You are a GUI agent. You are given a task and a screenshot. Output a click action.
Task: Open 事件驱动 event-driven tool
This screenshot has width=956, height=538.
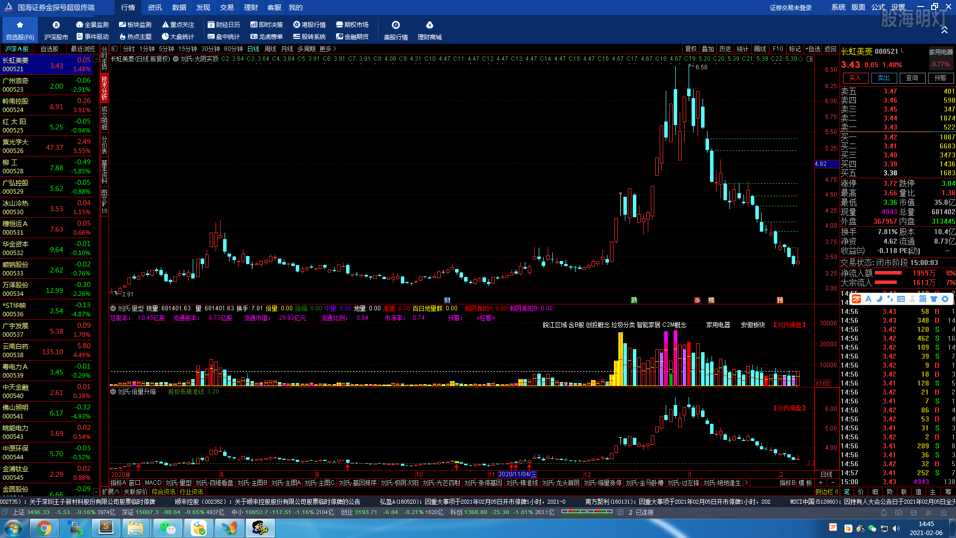pyautogui.click(x=92, y=36)
